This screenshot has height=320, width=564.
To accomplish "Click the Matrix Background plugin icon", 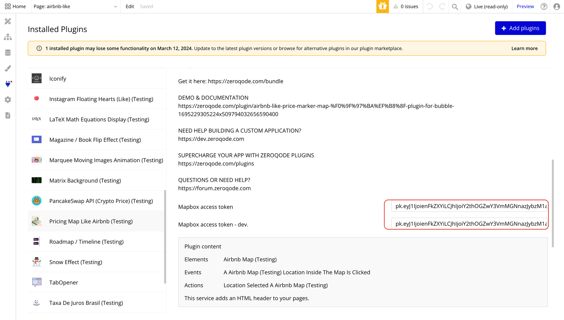I will [x=36, y=180].
